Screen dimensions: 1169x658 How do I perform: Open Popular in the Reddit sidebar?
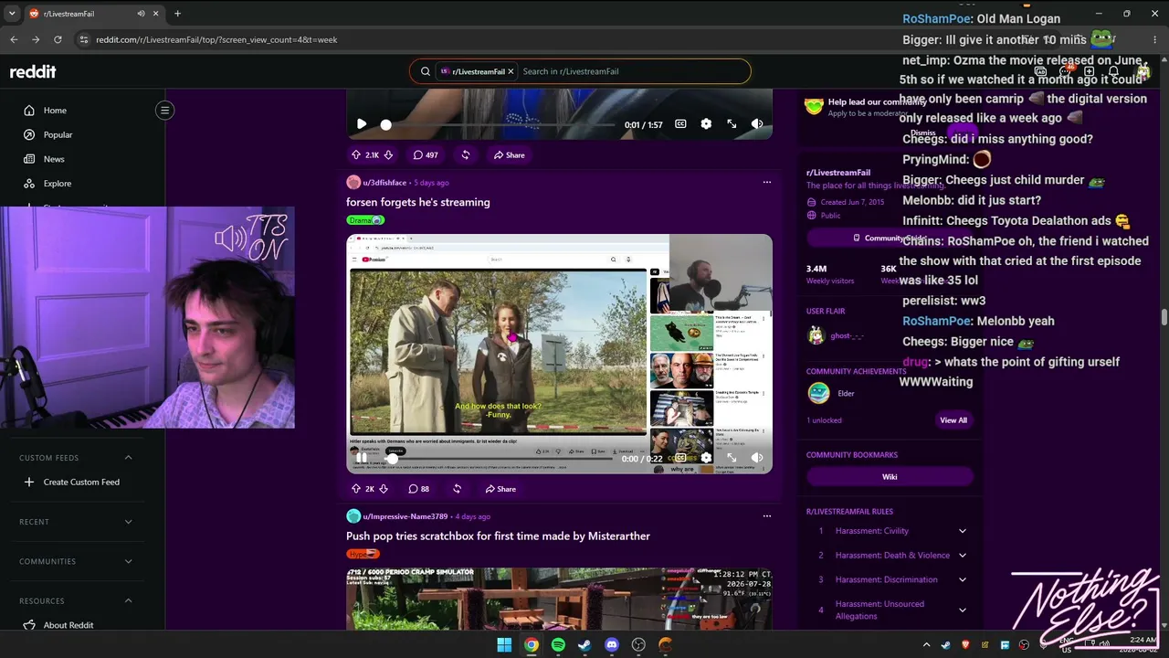(58, 134)
